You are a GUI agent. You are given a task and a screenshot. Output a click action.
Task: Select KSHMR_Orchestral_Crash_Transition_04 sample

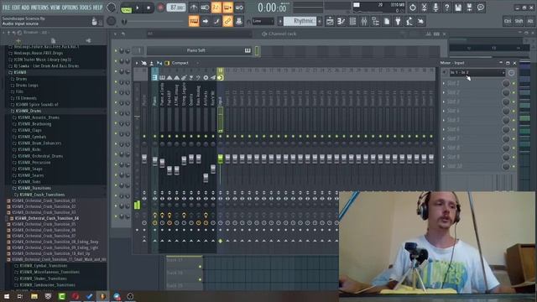(x=47, y=218)
